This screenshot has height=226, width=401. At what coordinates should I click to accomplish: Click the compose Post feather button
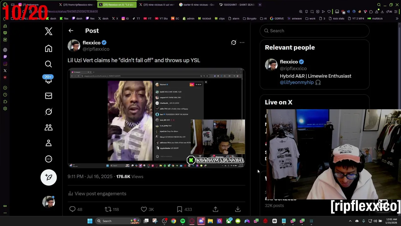click(49, 177)
